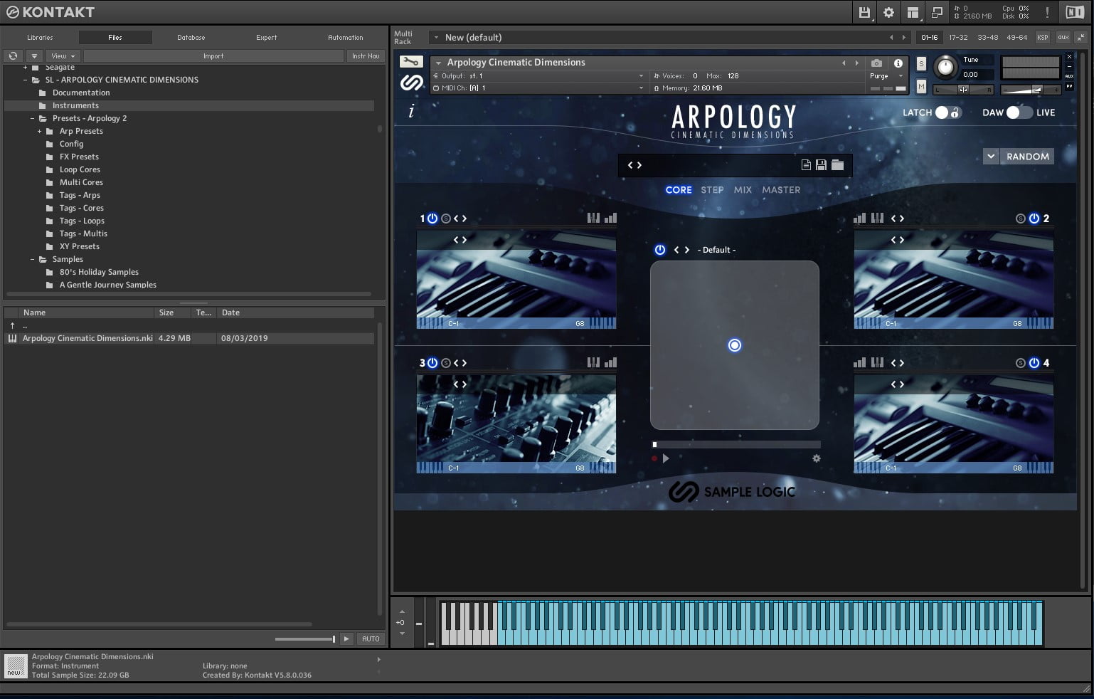Expand the Arp Presets folder
This screenshot has height=699, width=1094.
tap(40, 131)
